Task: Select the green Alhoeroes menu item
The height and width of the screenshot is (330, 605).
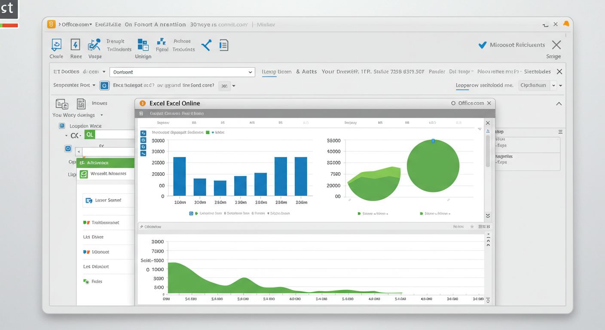Action: [x=106, y=163]
